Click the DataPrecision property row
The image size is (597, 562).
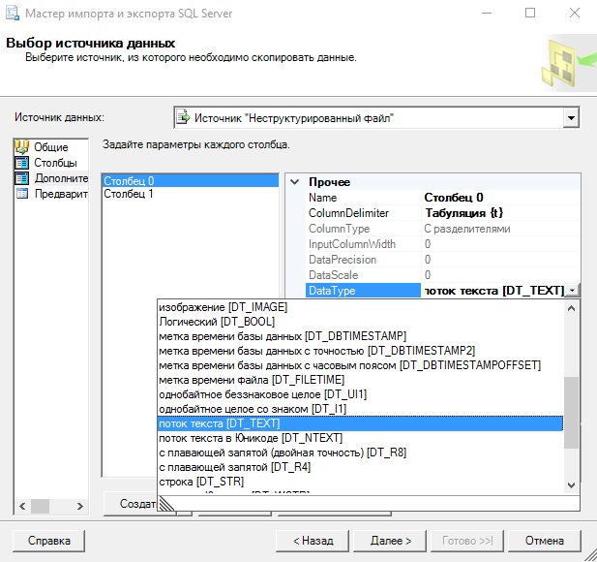[x=443, y=260]
